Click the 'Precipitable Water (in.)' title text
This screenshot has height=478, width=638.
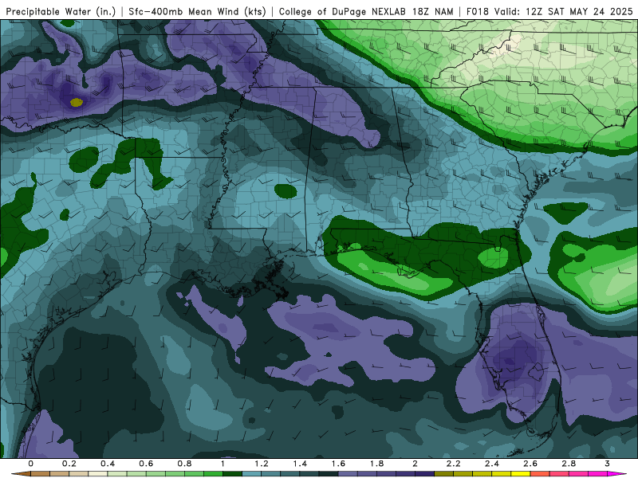coord(61,12)
